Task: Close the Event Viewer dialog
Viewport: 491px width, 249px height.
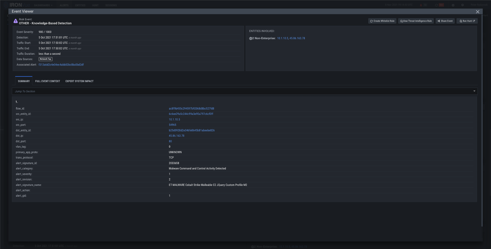Action: tap(477, 12)
